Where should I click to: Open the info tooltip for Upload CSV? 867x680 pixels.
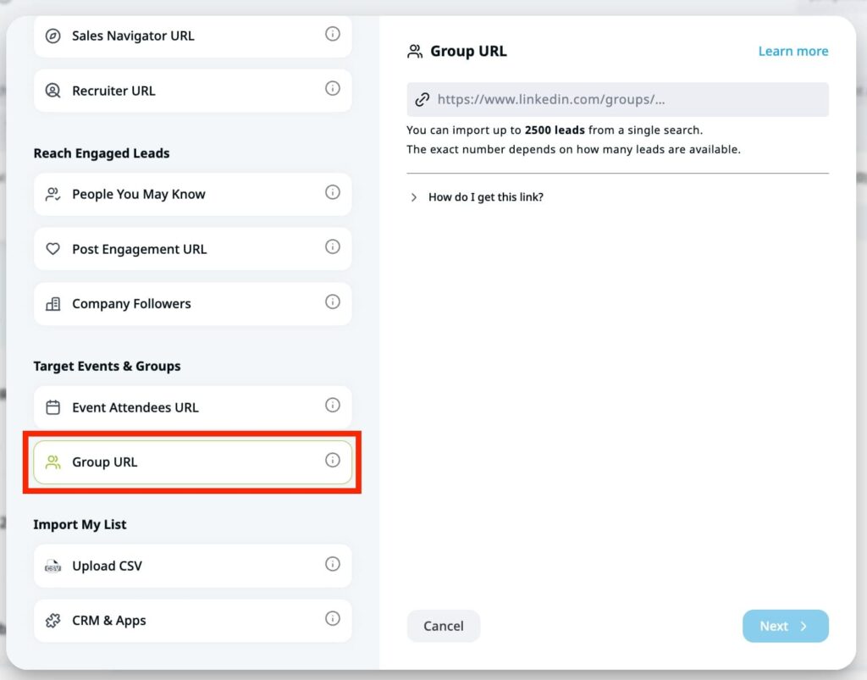[332, 566]
